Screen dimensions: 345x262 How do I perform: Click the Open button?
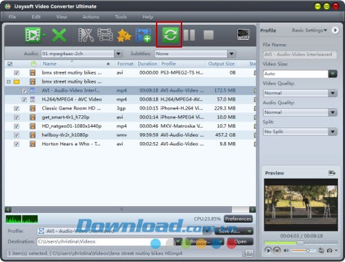pos(240,241)
